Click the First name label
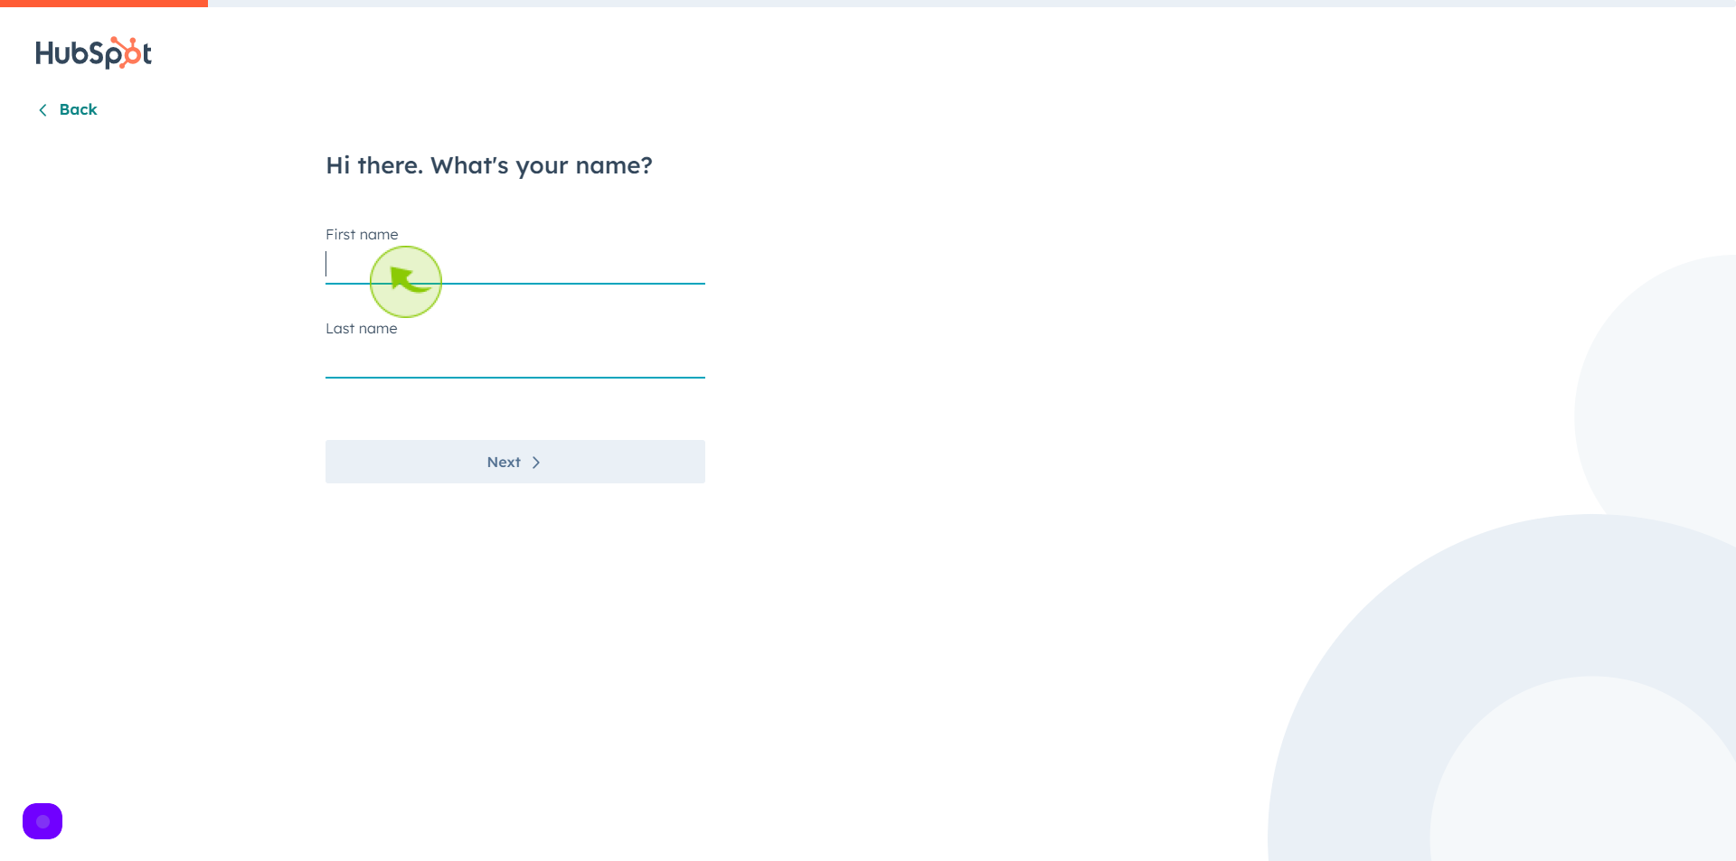The width and height of the screenshot is (1736, 861). [362, 234]
